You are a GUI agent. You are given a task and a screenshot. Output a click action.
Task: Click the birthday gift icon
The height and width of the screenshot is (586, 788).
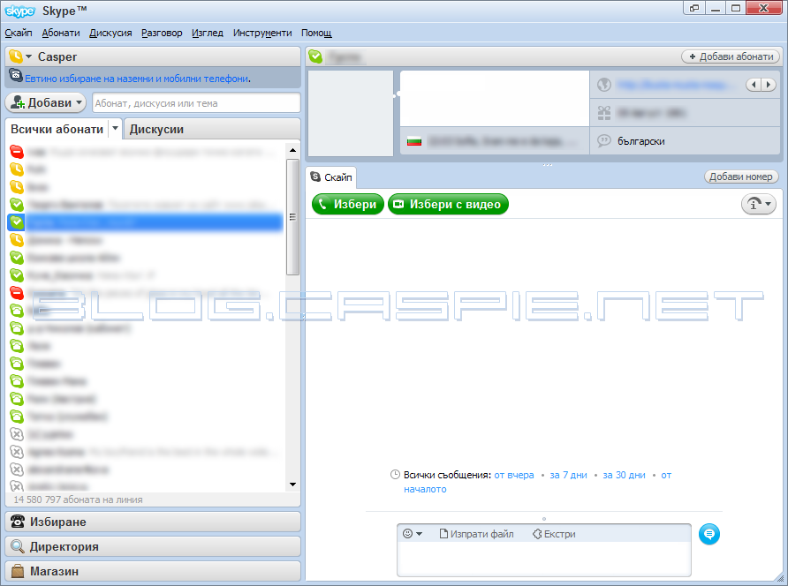coord(604,113)
